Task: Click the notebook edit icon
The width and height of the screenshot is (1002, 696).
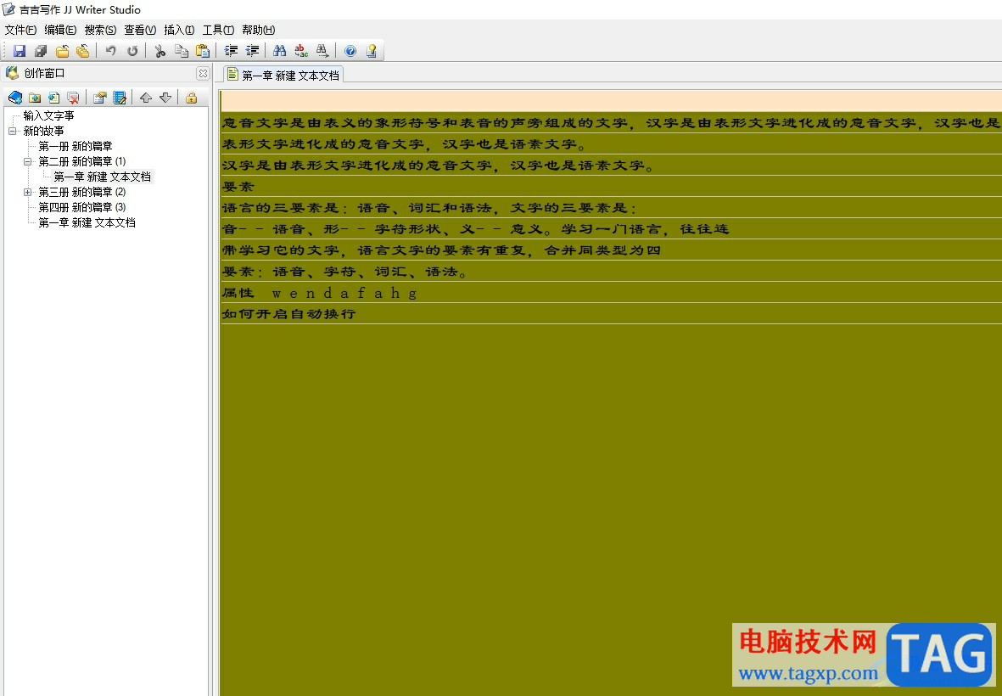Action: tap(120, 97)
